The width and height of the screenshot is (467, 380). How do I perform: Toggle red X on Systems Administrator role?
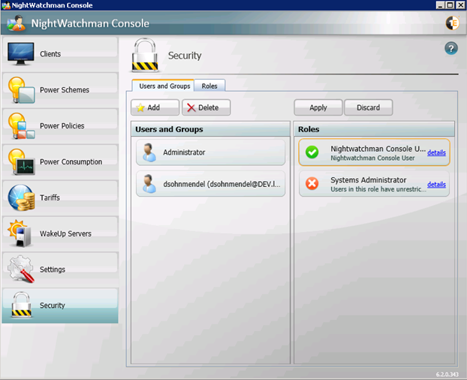pyautogui.click(x=312, y=184)
